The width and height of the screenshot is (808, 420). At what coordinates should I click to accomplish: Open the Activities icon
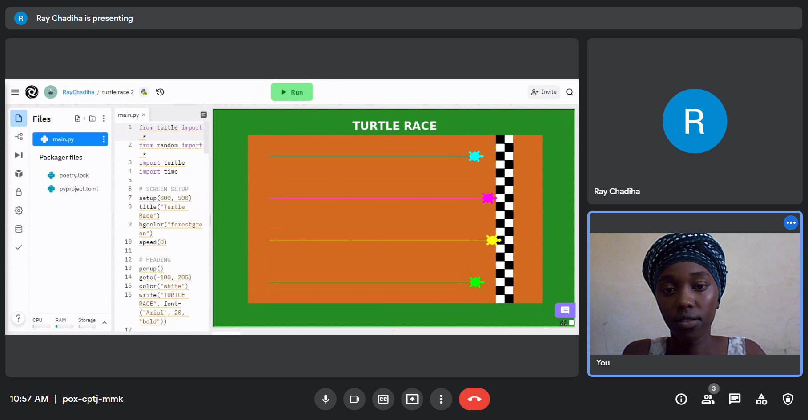pyautogui.click(x=761, y=399)
